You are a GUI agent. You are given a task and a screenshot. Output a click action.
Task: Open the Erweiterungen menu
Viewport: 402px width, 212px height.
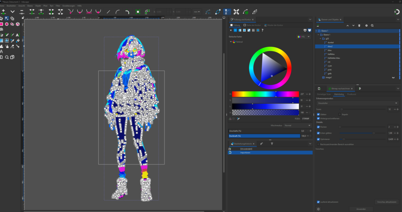pyautogui.click(x=68, y=6)
